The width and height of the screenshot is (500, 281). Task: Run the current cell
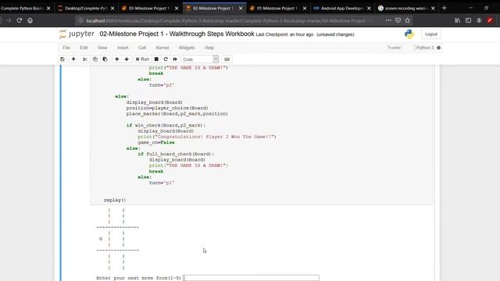pyautogui.click(x=142, y=59)
